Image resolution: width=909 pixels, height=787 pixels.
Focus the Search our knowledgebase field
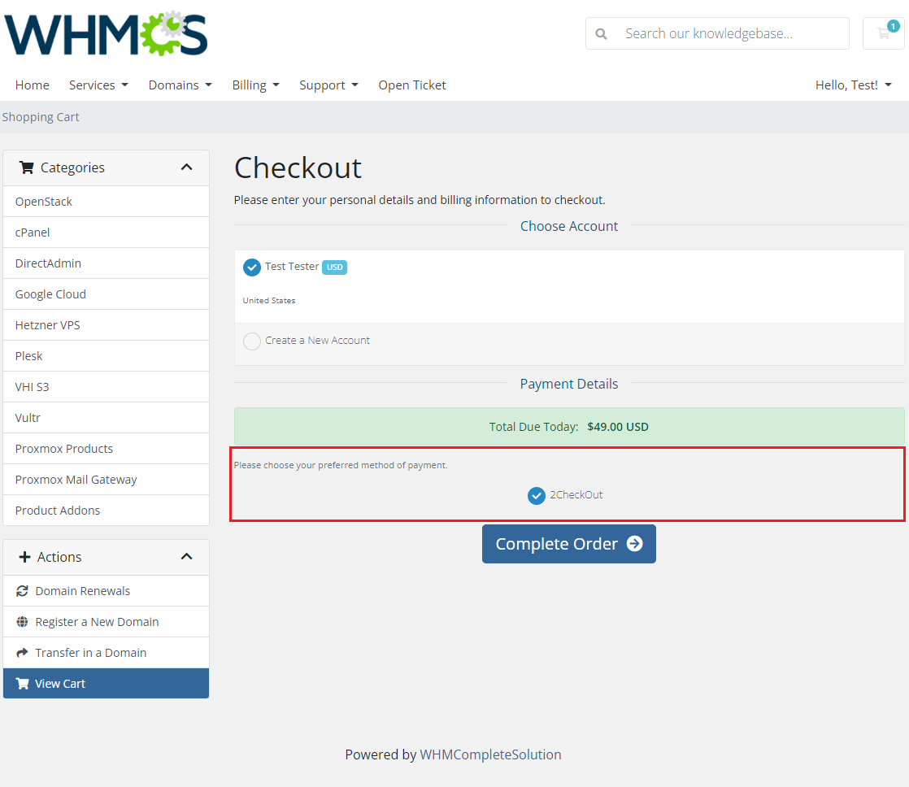pyautogui.click(x=734, y=33)
